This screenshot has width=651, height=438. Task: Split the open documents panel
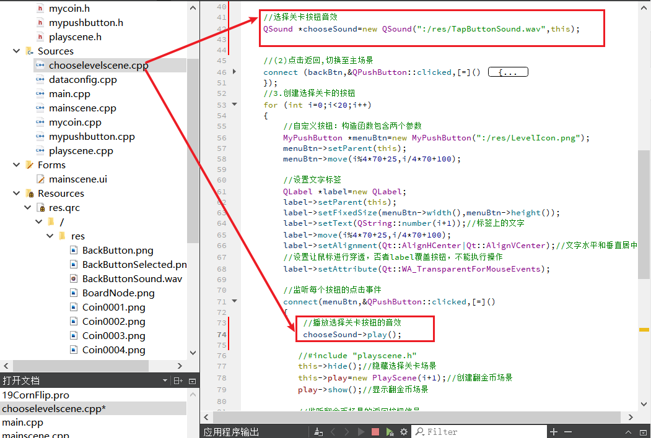(x=178, y=380)
